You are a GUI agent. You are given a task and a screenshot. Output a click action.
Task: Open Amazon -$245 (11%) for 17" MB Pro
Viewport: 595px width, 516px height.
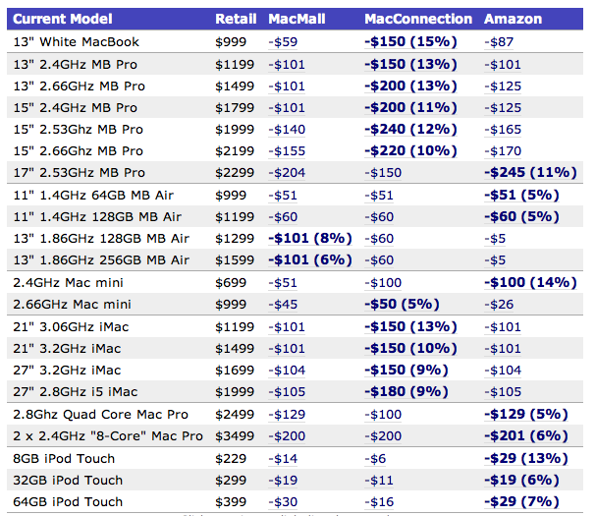click(530, 173)
